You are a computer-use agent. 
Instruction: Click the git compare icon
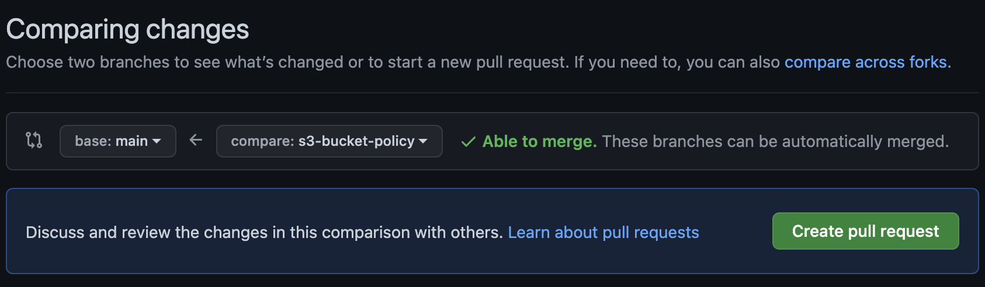[x=34, y=141]
